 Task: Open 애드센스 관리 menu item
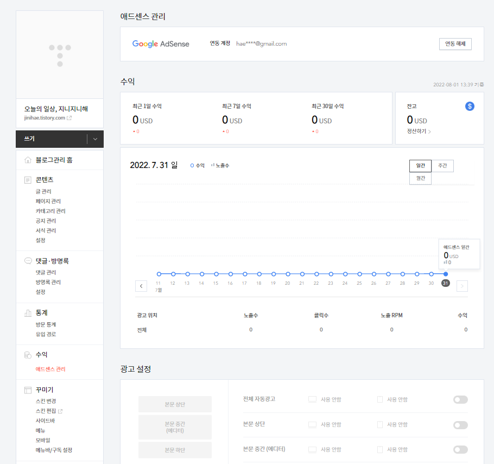tap(50, 369)
